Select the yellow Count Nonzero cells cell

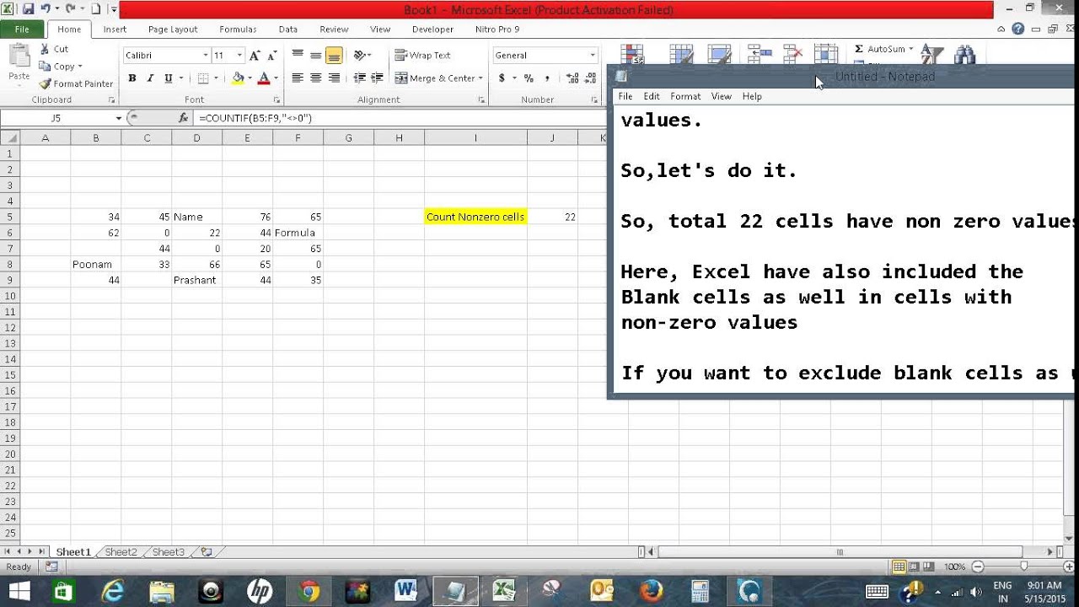475,217
